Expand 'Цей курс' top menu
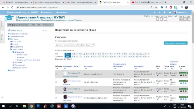Screen dimensions: 194x109 [x=62, y=12]
